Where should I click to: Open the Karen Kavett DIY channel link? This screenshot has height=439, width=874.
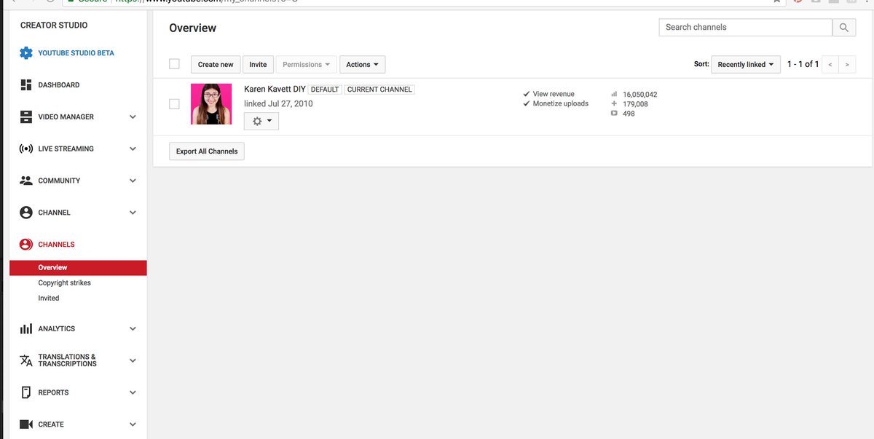point(275,89)
